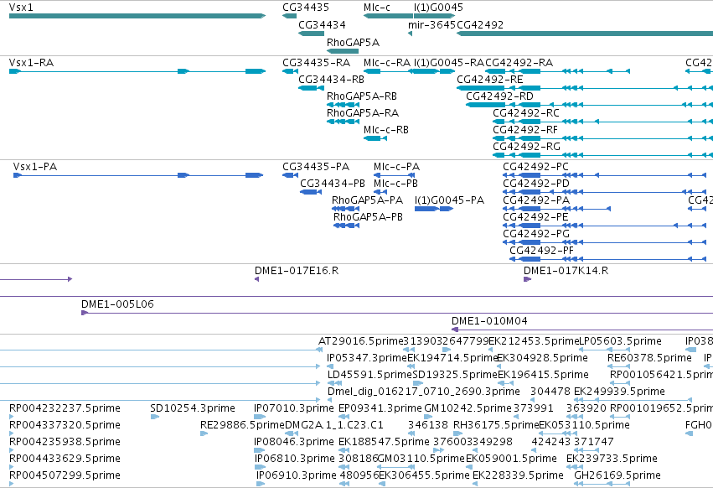Select the Mlc-c-PB protein feature
This screenshot has height=488, width=713.
[x=380, y=192]
